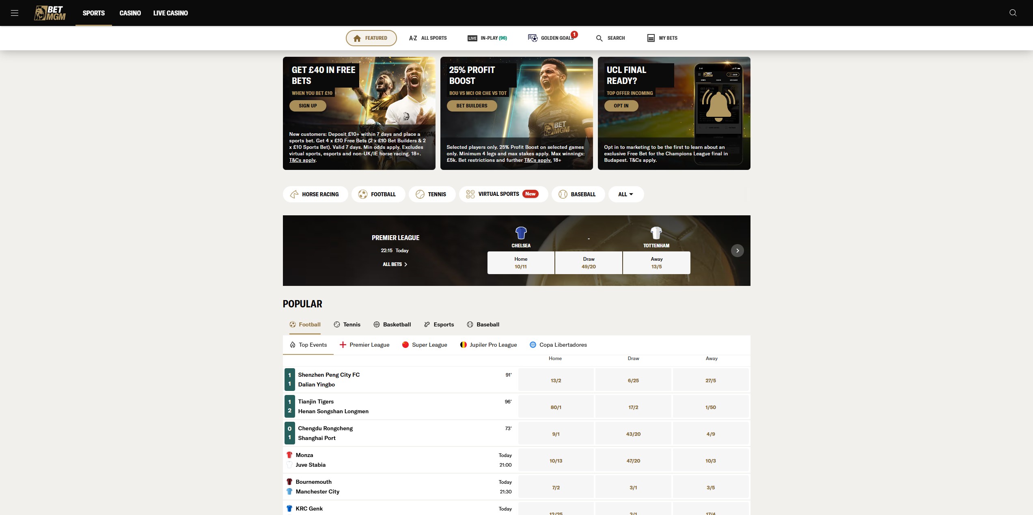Go to In-Play live events
Screen dimensions: 1033x515
pyautogui.click(x=487, y=38)
